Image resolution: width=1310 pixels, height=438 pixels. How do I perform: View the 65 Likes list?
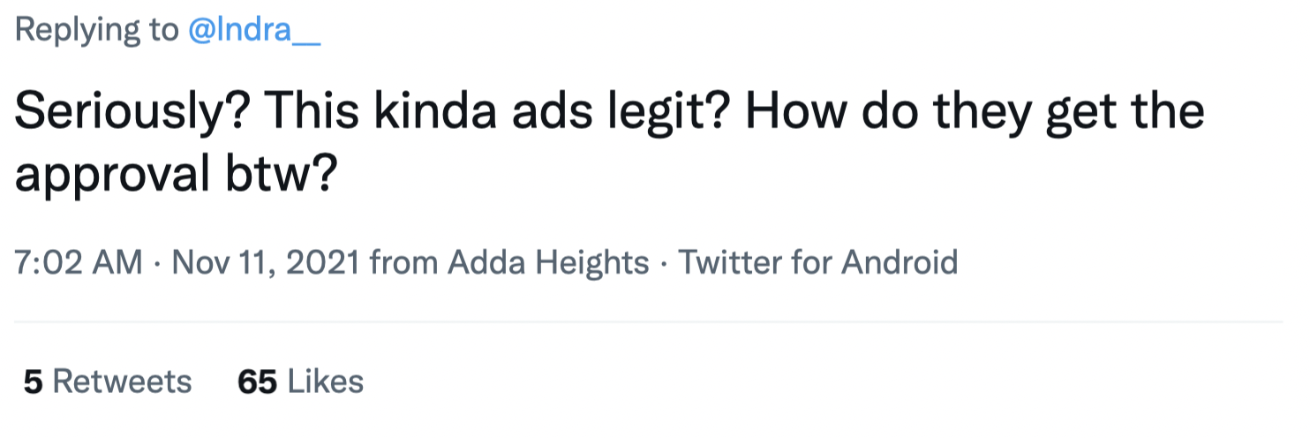coord(301,381)
